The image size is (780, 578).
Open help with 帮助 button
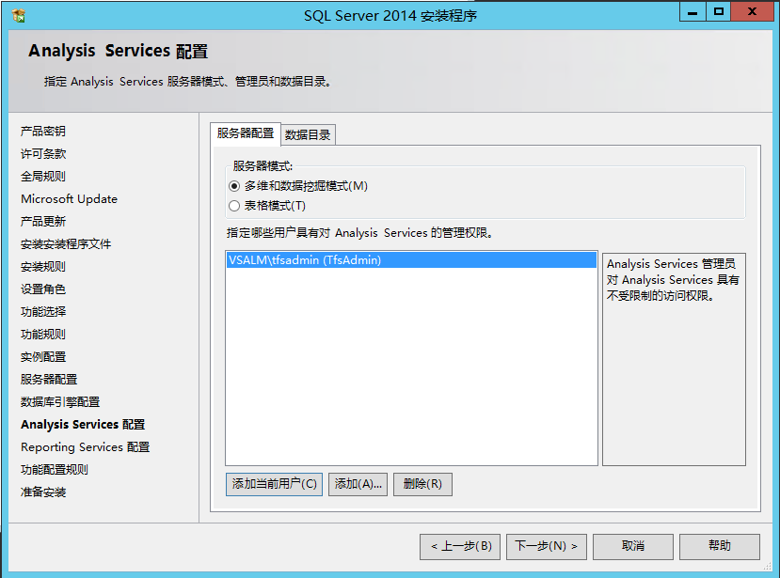tap(720, 547)
